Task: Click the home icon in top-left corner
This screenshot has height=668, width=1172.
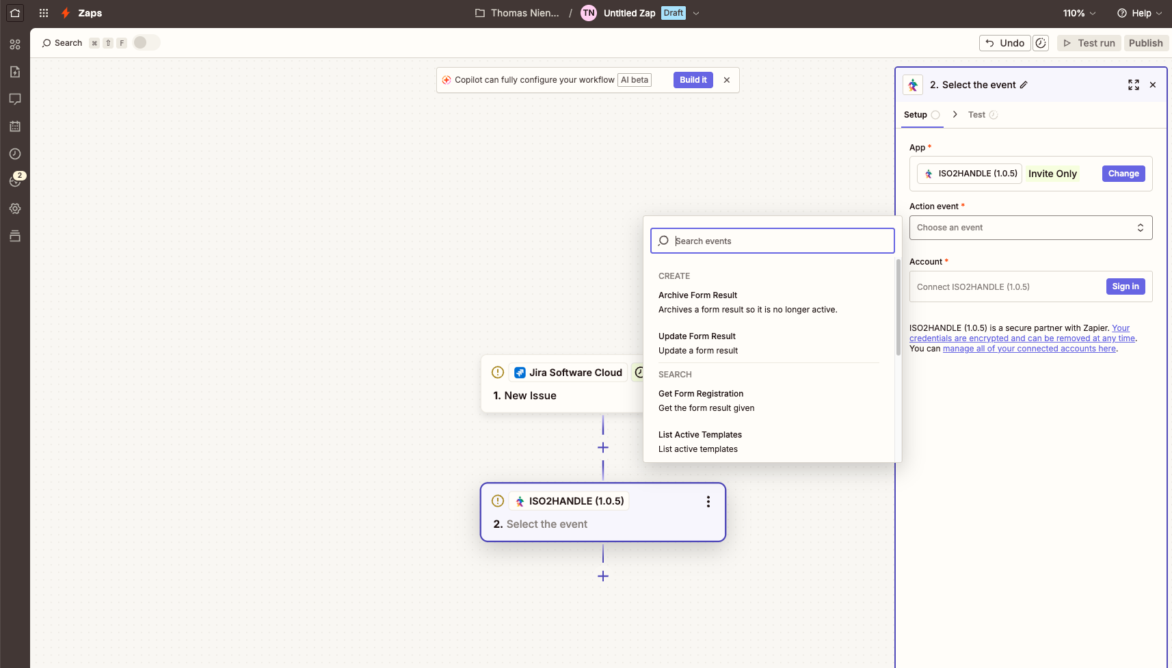Action: [x=15, y=13]
